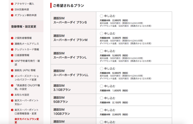The image size is (193, 124).
Task: Go to オプション解約申請 link
Action: point(25,15)
